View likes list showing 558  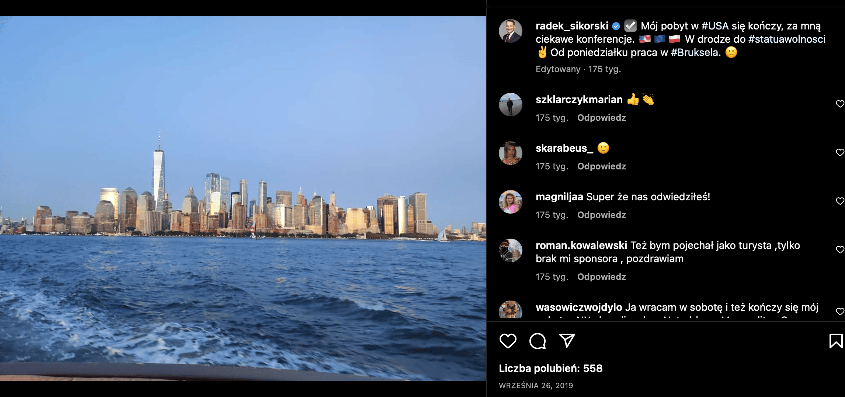point(550,368)
